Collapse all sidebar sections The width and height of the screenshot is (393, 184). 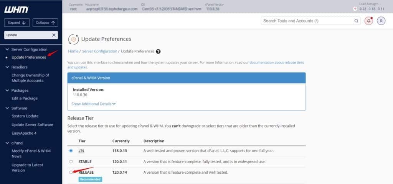[x=45, y=23]
